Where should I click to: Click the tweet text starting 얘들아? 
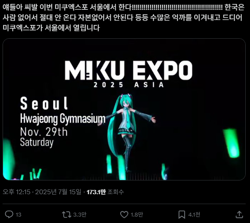pyautogui.click(x=123, y=17)
